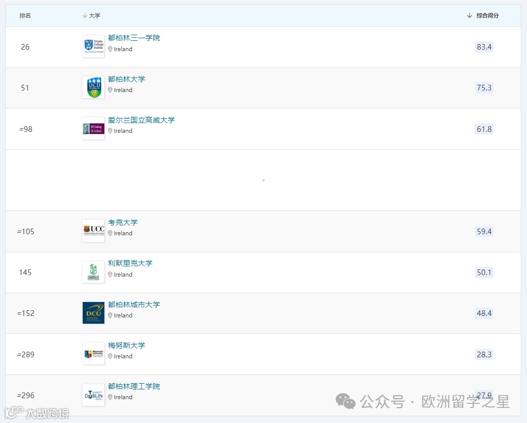Open 都柏林城市大学 link
This screenshot has height=423, width=527.
(x=134, y=305)
